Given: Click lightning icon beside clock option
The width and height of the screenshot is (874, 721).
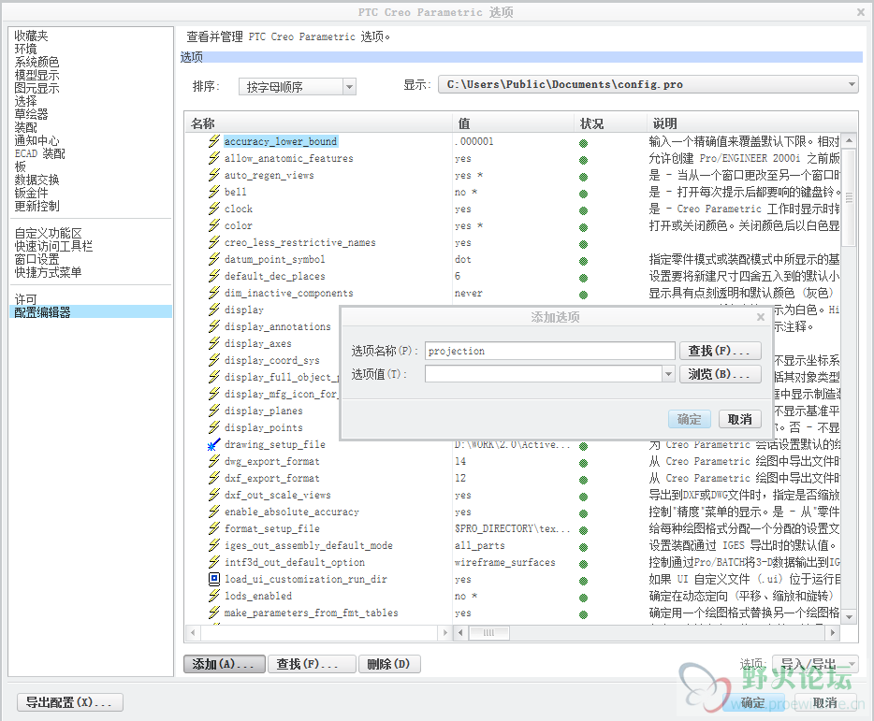Looking at the screenshot, I should pos(214,209).
